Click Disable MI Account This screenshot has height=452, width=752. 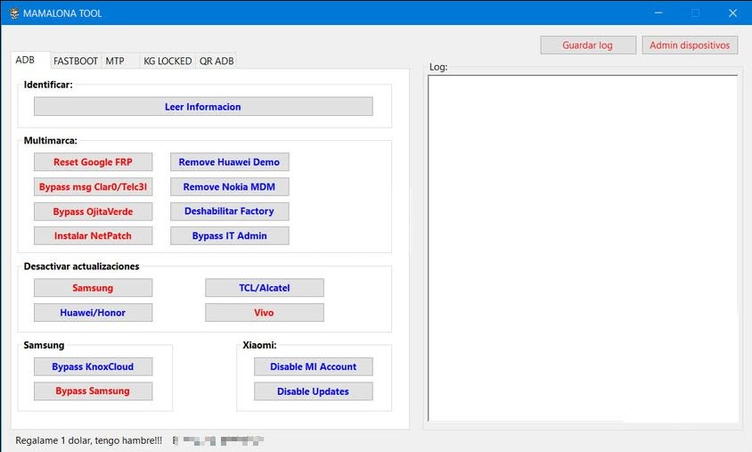(x=314, y=366)
